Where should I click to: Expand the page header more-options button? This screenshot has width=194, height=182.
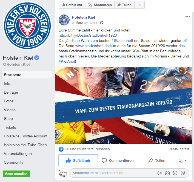139,5
